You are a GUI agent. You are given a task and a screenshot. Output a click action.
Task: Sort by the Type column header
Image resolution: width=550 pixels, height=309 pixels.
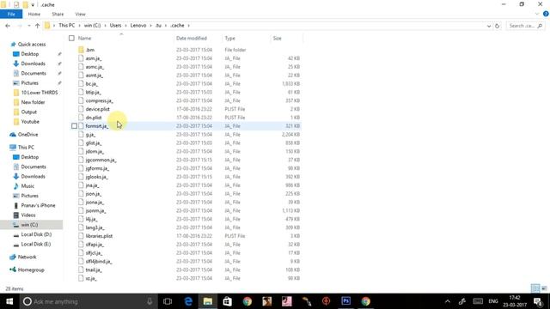coord(229,38)
